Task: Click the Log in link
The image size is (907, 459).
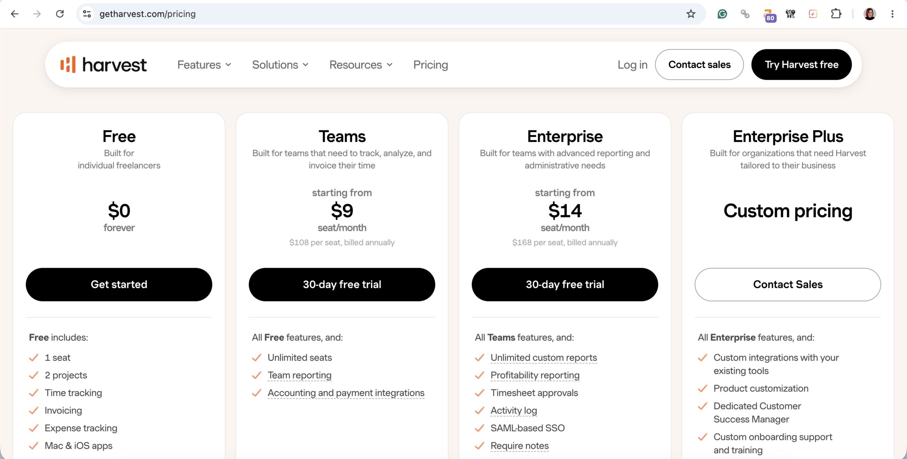Action: [632, 64]
